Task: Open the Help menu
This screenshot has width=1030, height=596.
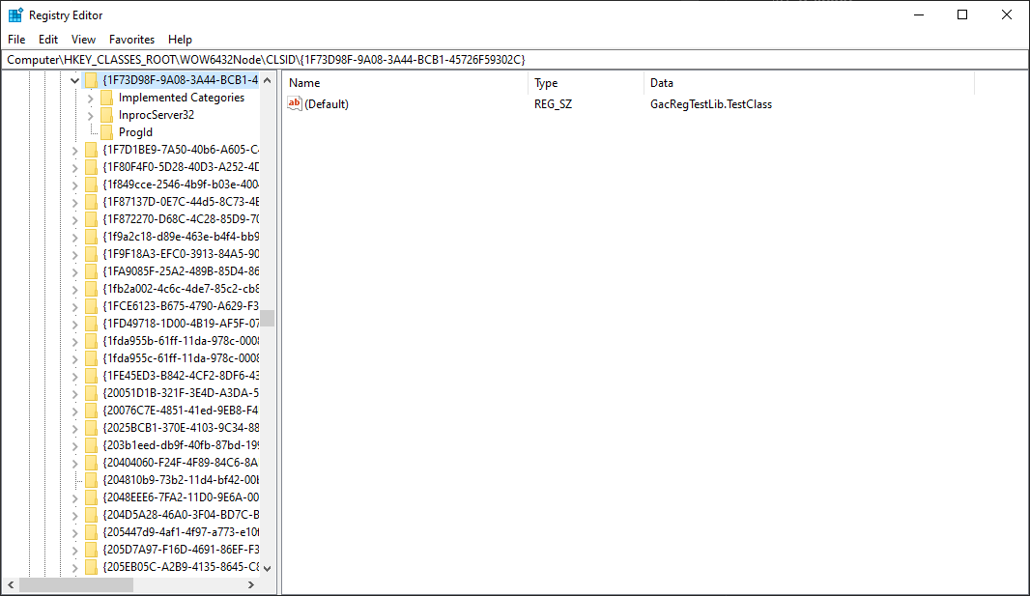Action: point(180,39)
